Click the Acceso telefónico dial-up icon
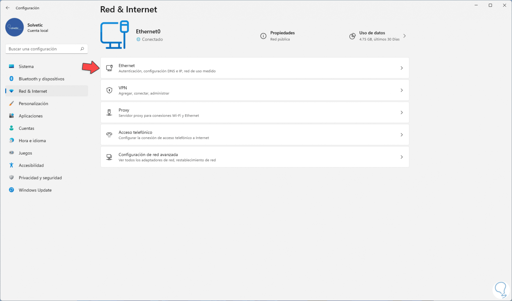The height and width of the screenshot is (301, 512). [x=109, y=135]
